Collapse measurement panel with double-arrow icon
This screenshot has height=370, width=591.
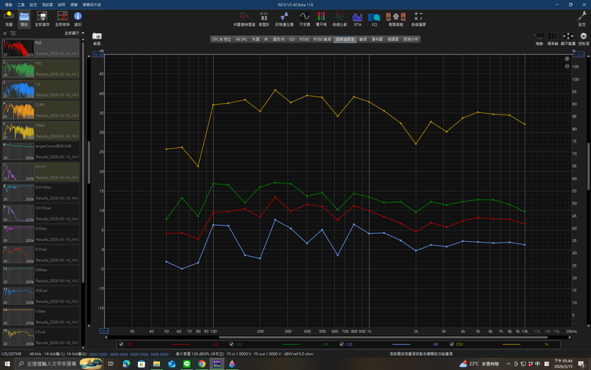tap(5, 33)
